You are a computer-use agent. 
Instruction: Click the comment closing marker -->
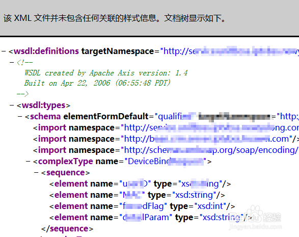coord(22,94)
